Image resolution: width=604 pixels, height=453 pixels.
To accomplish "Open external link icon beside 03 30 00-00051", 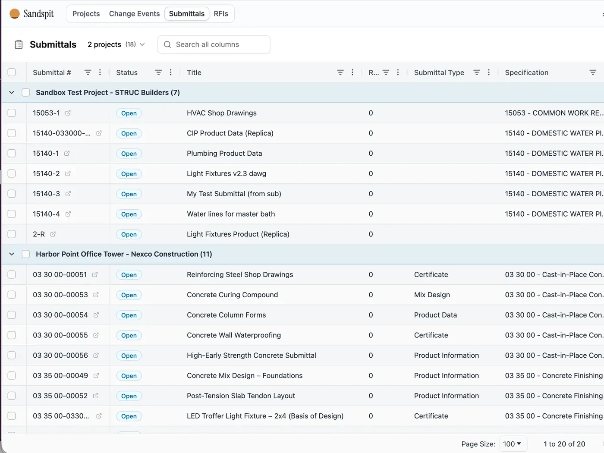I will click(95, 274).
